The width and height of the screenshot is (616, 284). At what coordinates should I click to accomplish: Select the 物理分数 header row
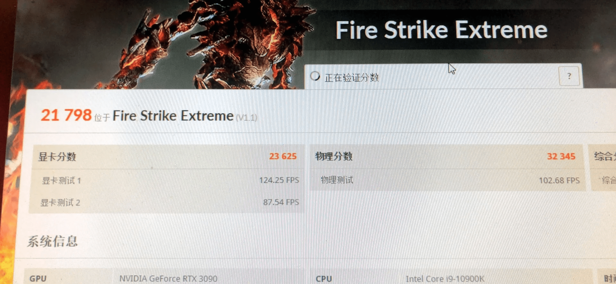(x=447, y=157)
